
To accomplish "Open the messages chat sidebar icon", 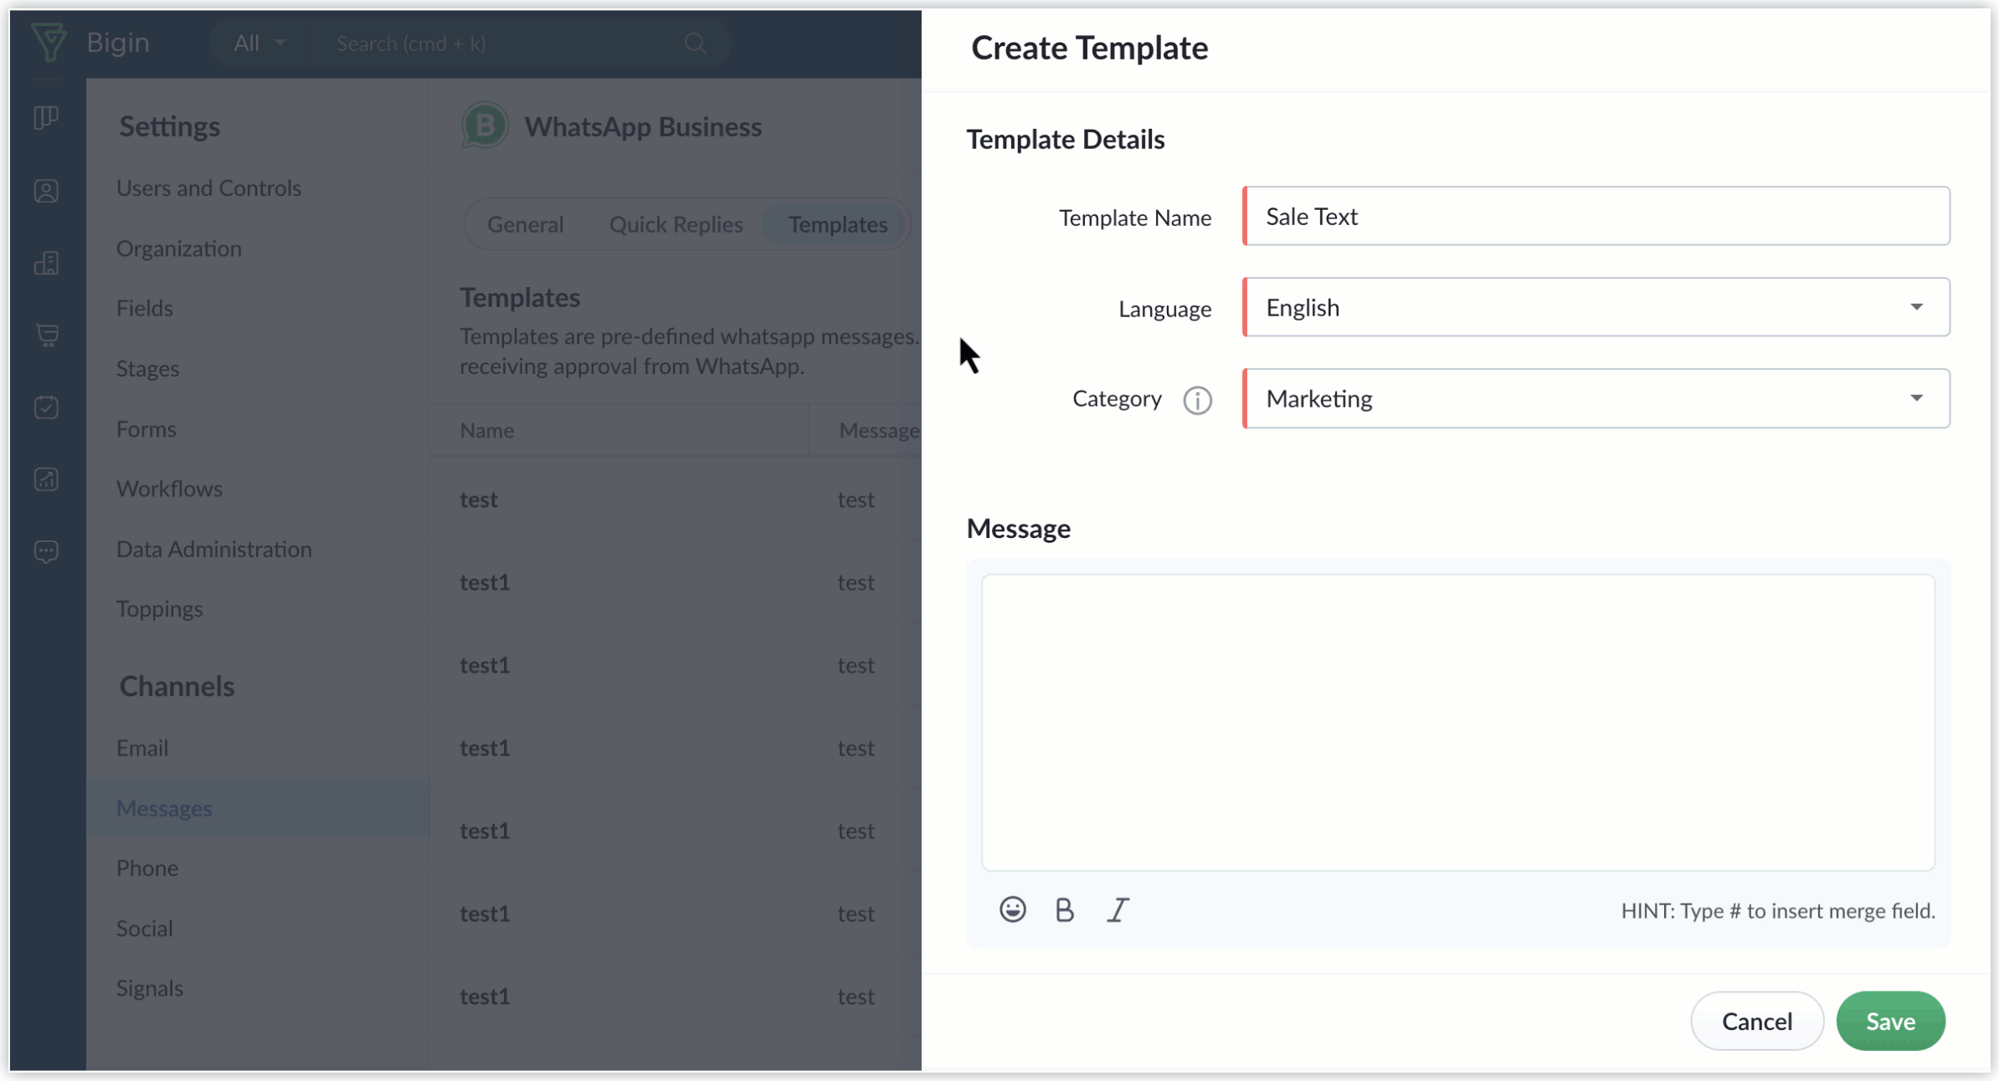I will (46, 551).
